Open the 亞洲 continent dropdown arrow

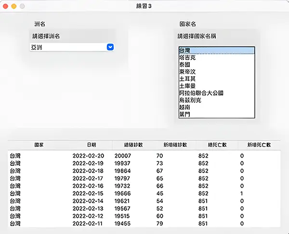(x=110, y=47)
